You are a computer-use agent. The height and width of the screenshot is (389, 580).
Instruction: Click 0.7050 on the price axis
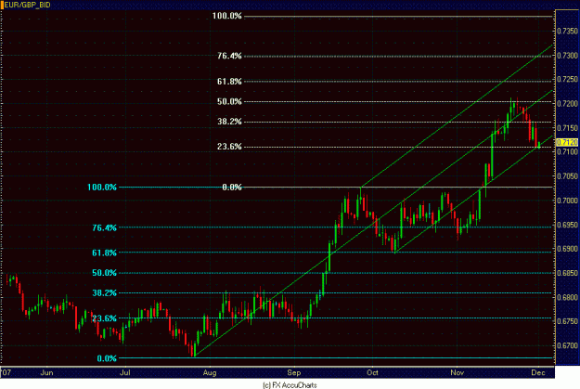pos(567,176)
